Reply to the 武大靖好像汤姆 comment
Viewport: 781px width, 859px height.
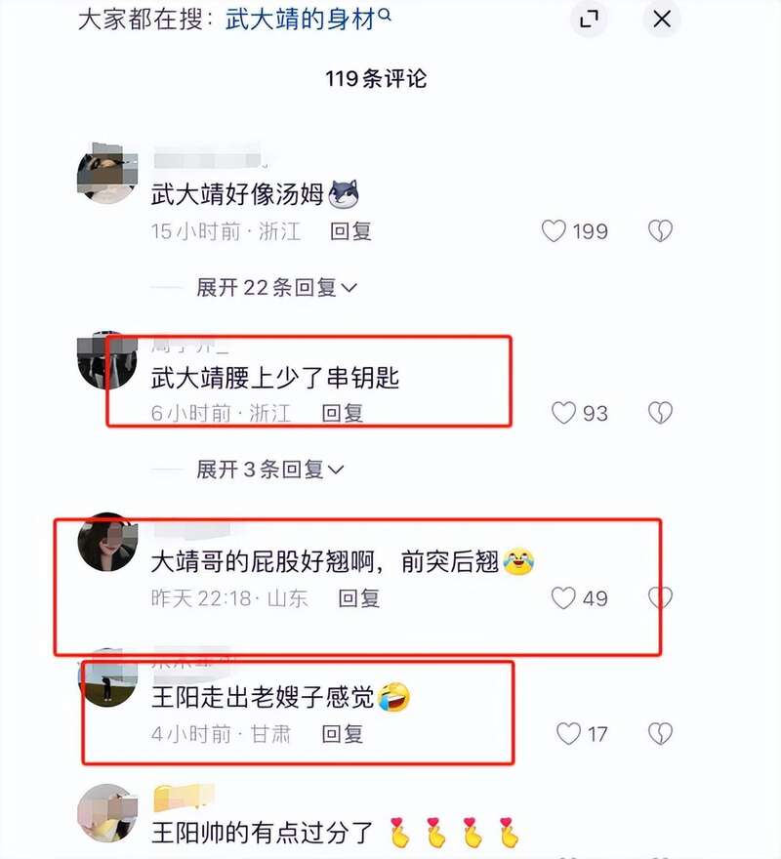coord(350,231)
